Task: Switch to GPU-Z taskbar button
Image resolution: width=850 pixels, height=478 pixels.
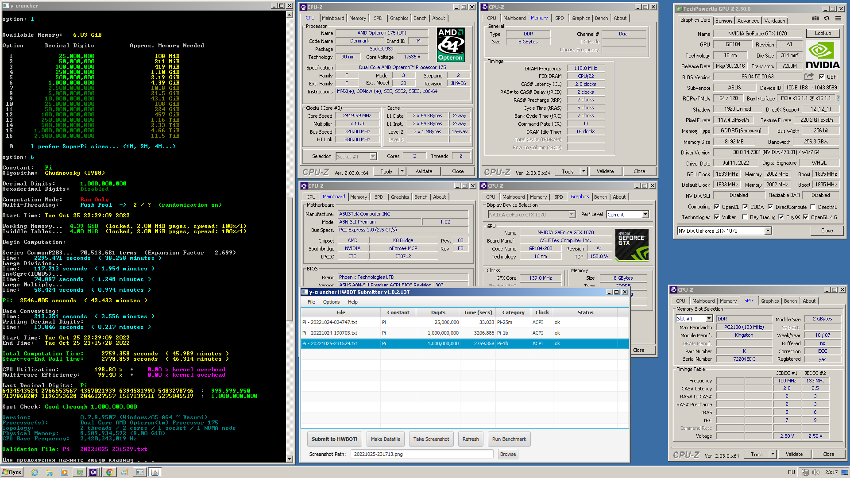Action: pyautogui.click(x=80, y=472)
